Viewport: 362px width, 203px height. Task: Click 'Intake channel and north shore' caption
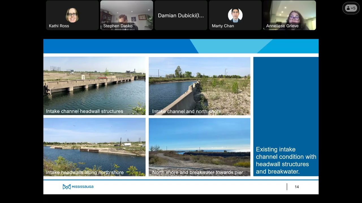coord(187,111)
